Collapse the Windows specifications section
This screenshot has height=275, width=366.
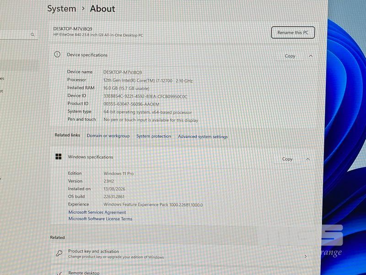(x=308, y=159)
